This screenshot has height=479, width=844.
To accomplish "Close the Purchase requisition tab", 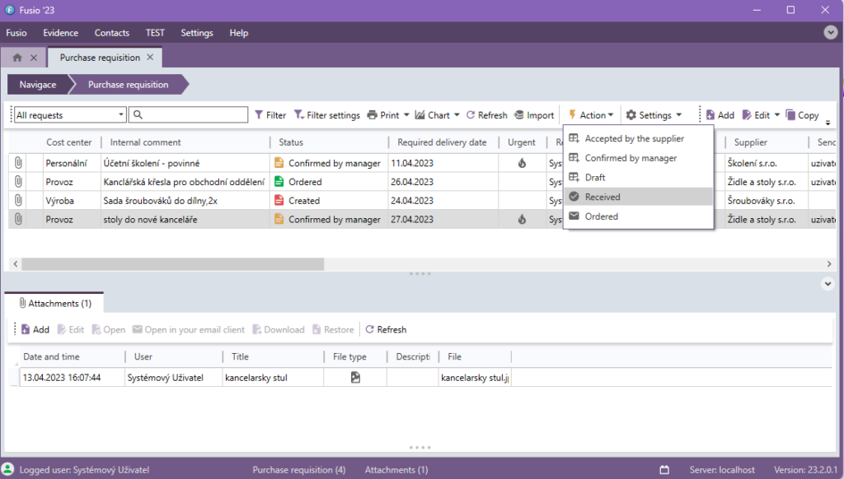I will (149, 58).
